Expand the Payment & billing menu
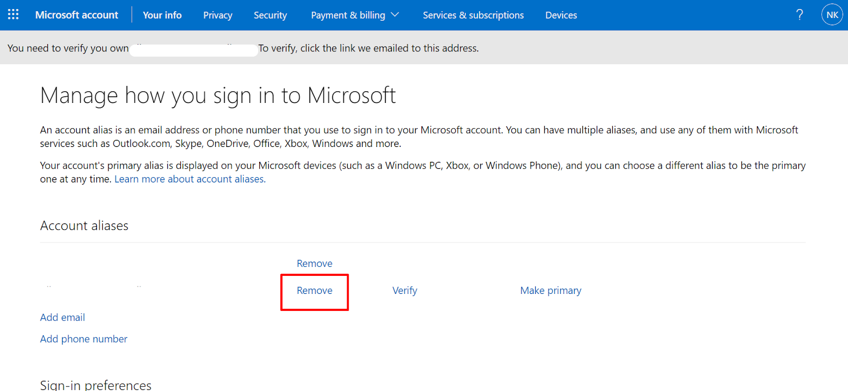The image size is (848, 391). (x=355, y=15)
